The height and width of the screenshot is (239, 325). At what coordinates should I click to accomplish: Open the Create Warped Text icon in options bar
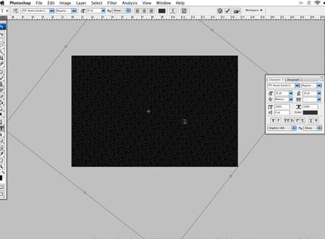173,11
